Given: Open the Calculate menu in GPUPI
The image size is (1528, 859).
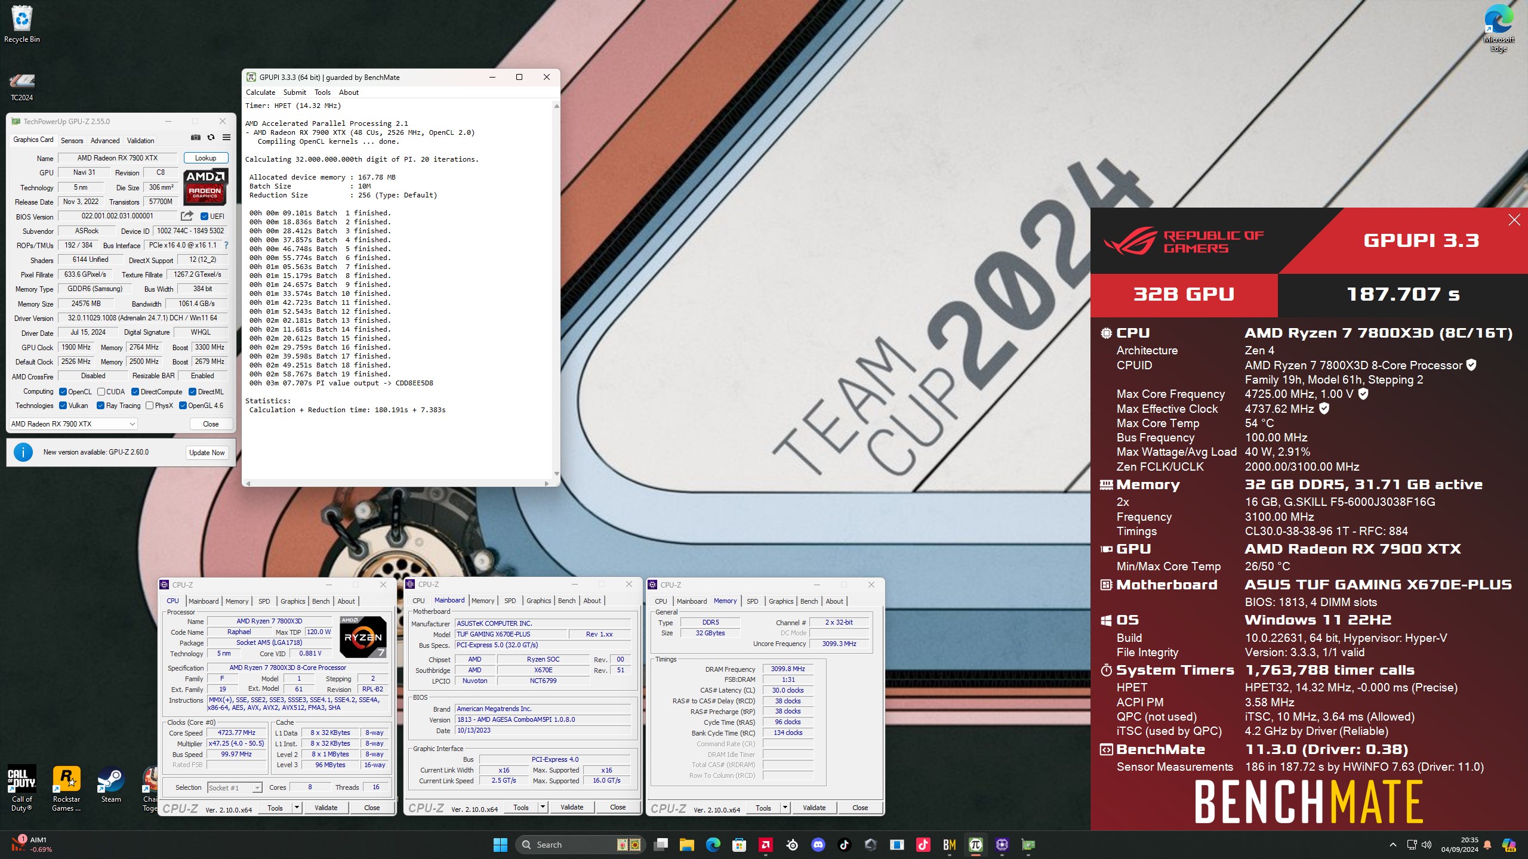Looking at the screenshot, I should click(260, 92).
